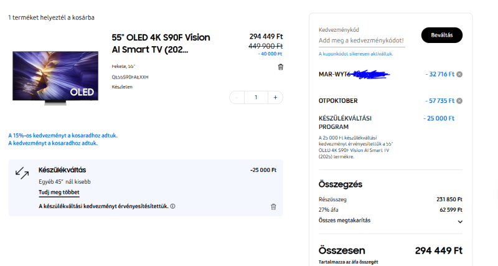Click 'A kedvezményt a kosaradhoz adtuk.' message
This screenshot has width=498, height=266.
pyautogui.click(x=53, y=143)
